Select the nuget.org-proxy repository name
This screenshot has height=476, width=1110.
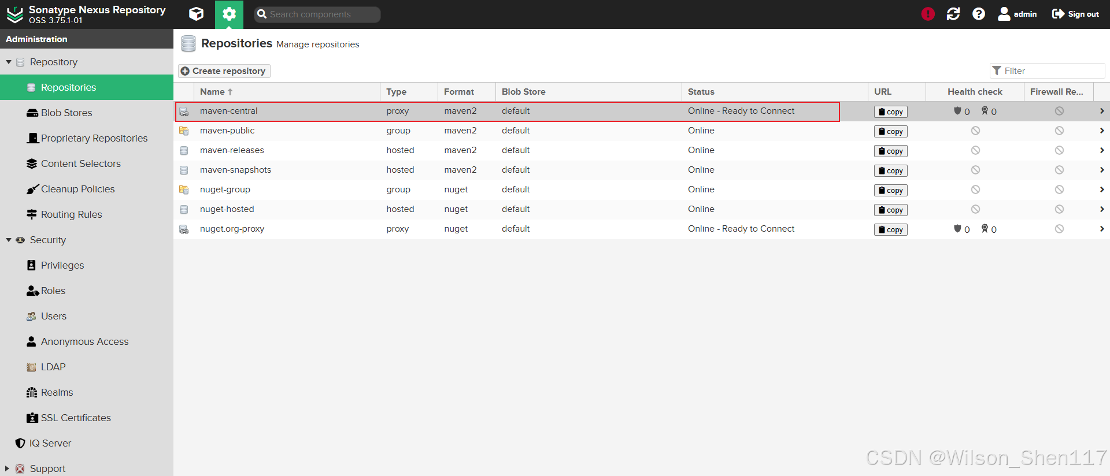point(232,229)
